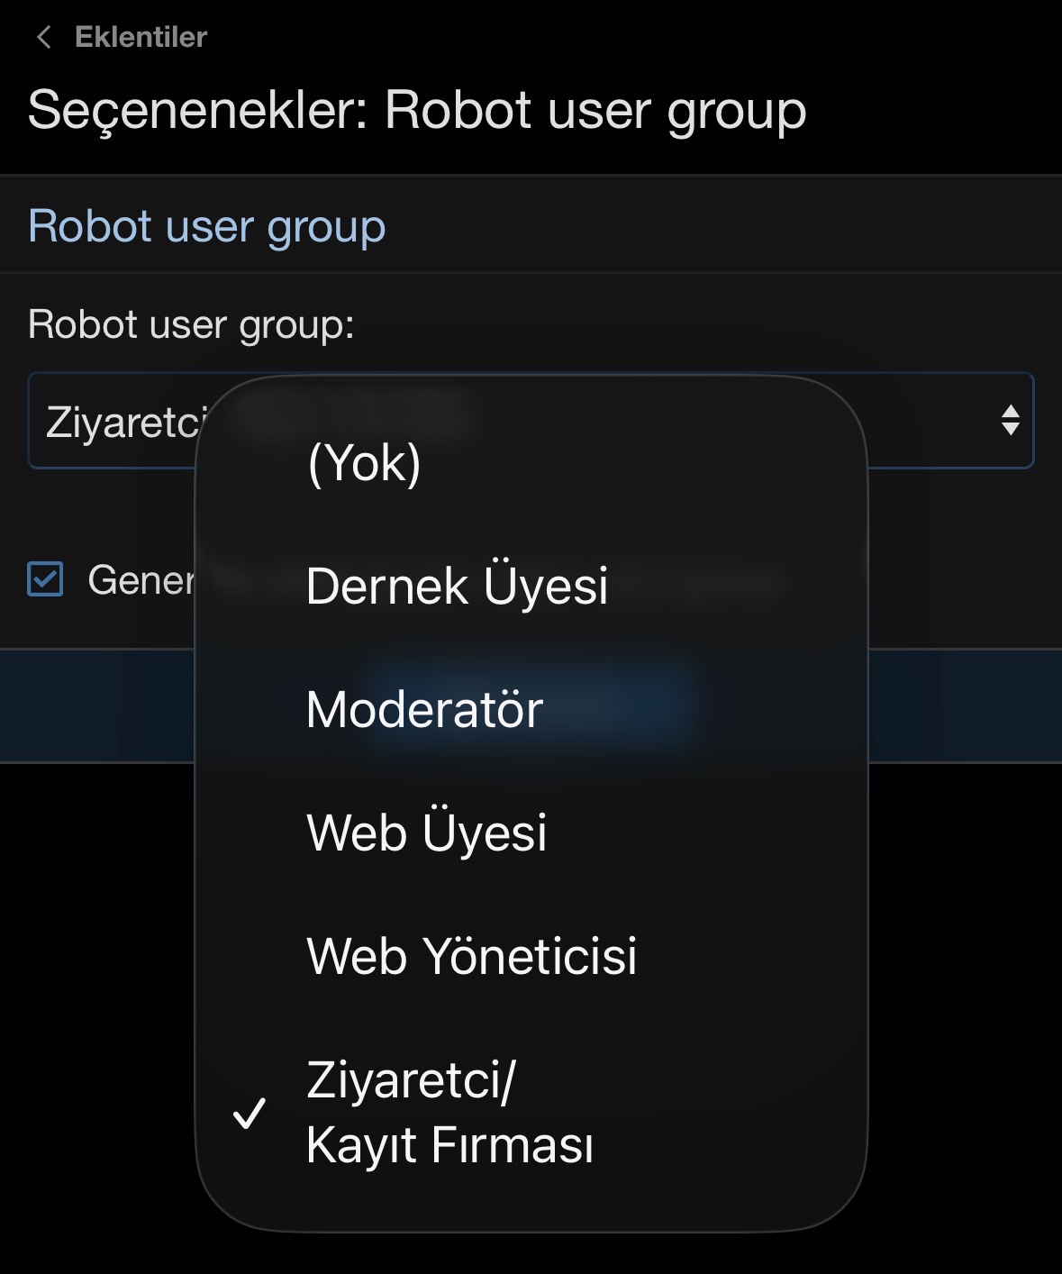Click the Seçenenekler: Robot user group page title

click(416, 111)
